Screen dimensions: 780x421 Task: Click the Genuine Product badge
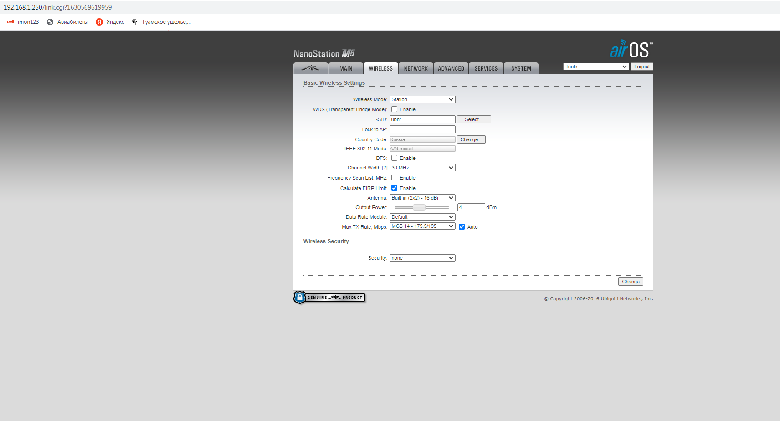pyautogui.click(x=329, y=298)
